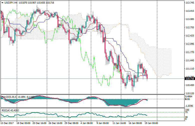Click the 20 Dec 16:00 time label
The height and width of the screenshot is (126, 195).
pos(40,123)
